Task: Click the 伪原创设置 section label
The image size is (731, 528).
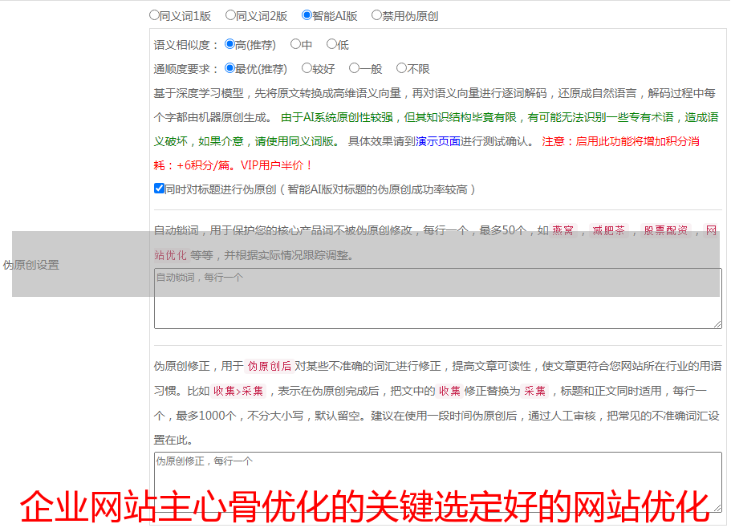Action: (x=31, y=265)
